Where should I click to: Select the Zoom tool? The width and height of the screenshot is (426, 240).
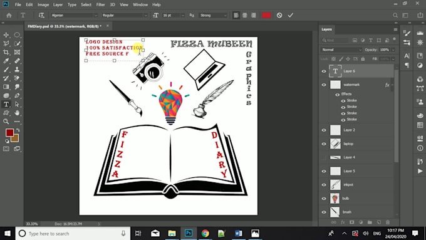6,122
